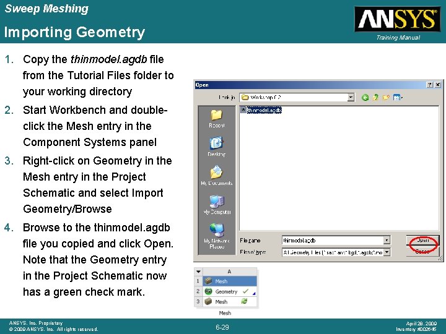Select My Computer in places bar
Viewport: 446px width, 334px height.
[x=217, y=205]
